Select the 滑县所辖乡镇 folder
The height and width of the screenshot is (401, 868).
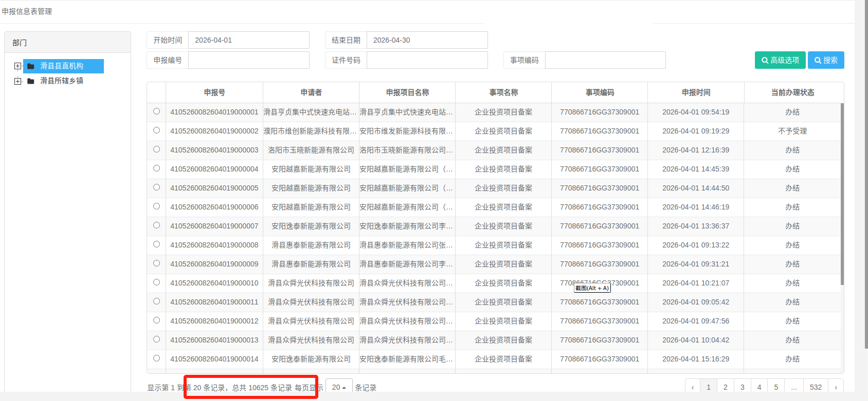(x=62, y=81)
